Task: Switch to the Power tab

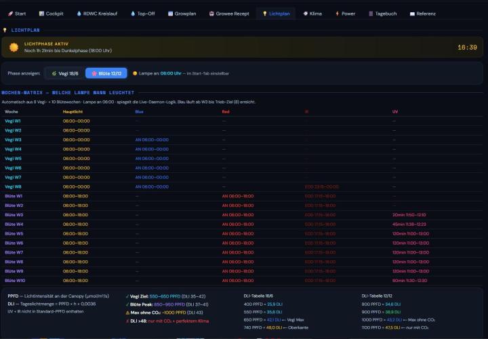Action: tap(345, 14)
